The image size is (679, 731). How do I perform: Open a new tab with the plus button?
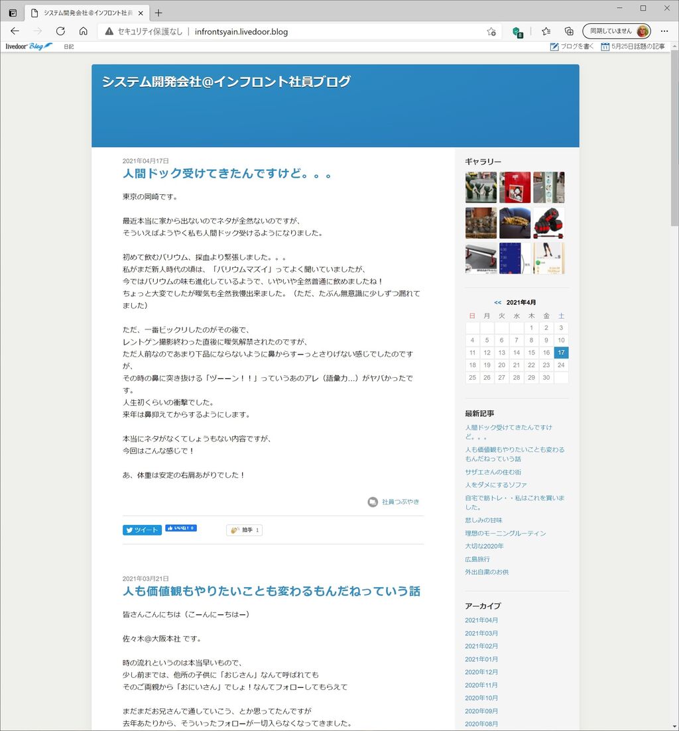pos(158,13)
